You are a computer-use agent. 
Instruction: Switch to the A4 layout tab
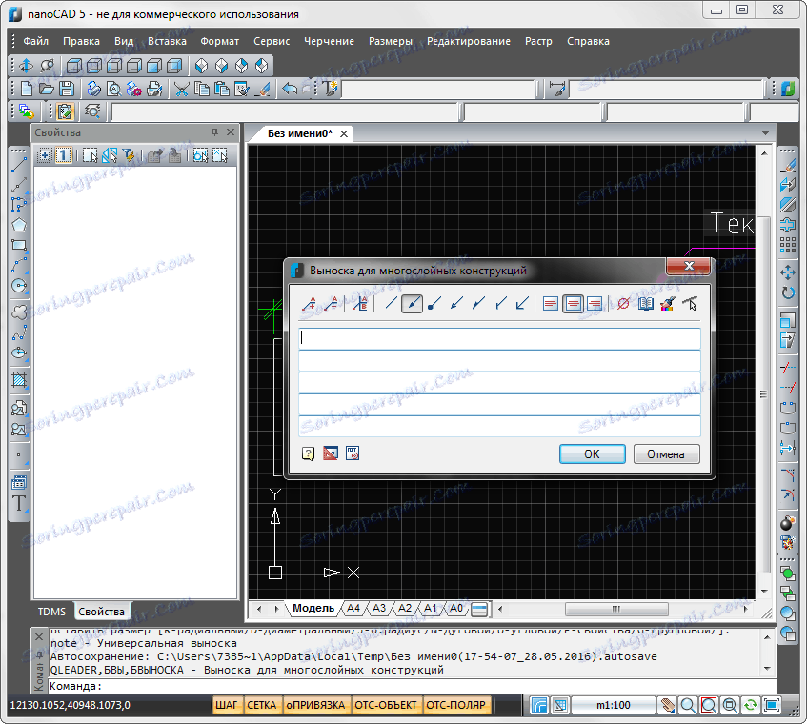[353, 608]
